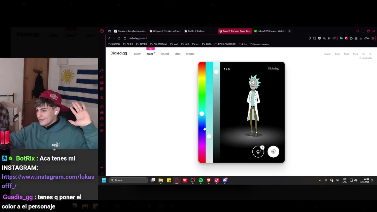
Task: Select the color² game mode
Action: (x=151, y=54)
